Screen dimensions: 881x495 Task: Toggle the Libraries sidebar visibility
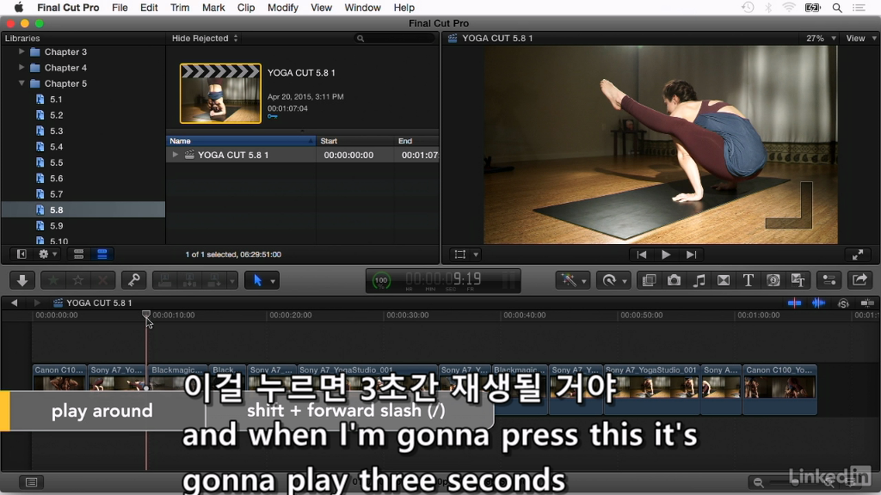pos(21,254)
